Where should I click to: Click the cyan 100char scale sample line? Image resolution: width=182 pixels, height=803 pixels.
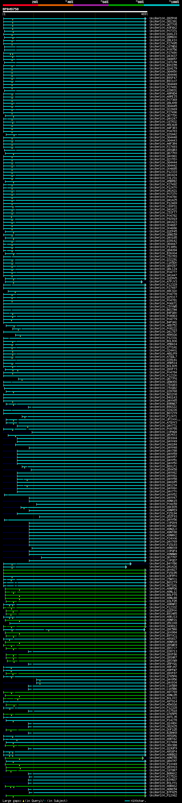tap(127, 801)
